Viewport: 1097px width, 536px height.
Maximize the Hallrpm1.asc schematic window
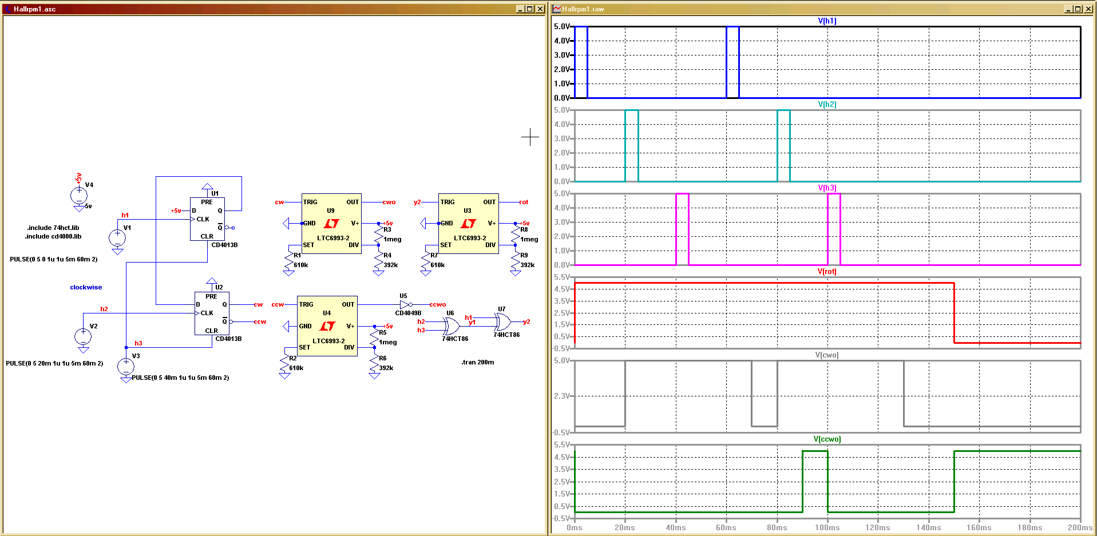click(530, 9)
